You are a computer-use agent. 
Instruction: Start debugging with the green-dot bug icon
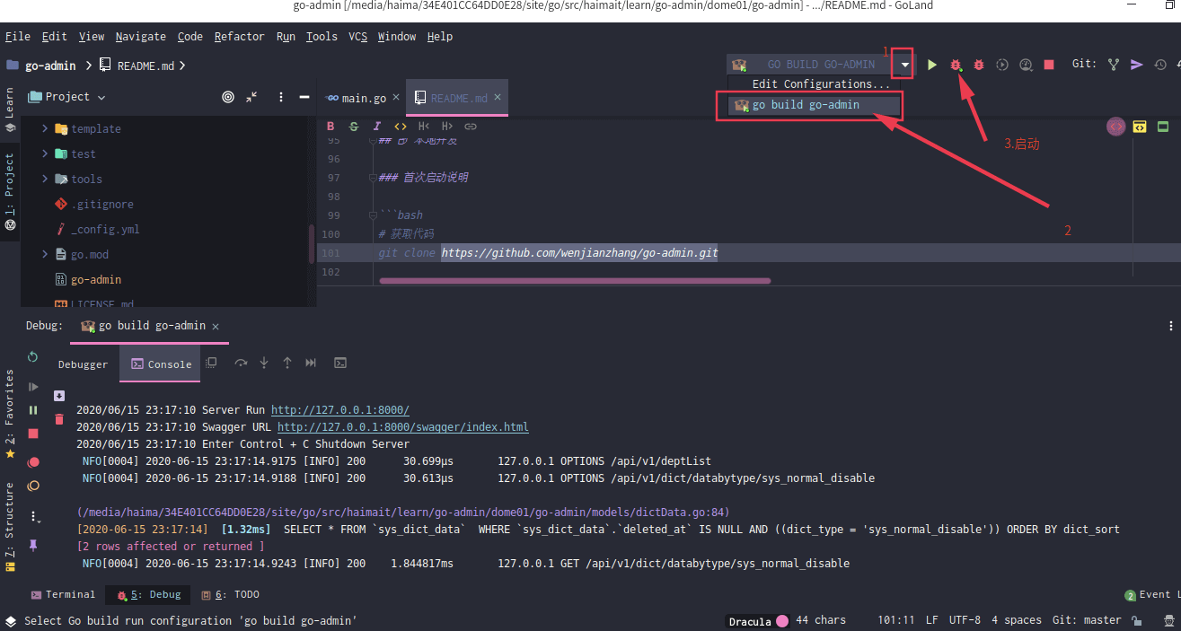coord(956,65)
